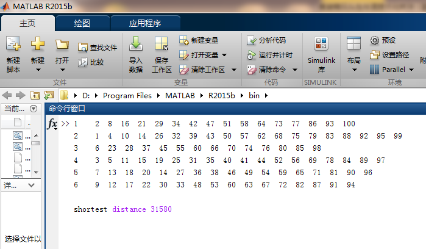Expand the New (新建) dropdown arrow
Viewport: 426px width, 249px height.
(x=38, y=70)
